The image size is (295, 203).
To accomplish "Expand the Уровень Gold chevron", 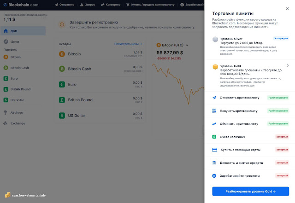I will (x=288, y=65).
